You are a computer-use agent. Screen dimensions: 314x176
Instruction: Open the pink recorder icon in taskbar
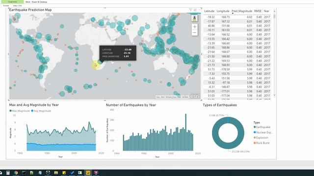click(x=96, y=173)
